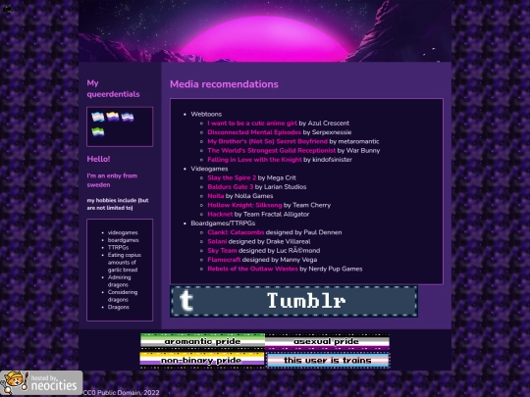This screenshot has height=397, width=530.
Task: Open 'The World's Strongest Guild Receptionist' link
Action: coord(272,151)
